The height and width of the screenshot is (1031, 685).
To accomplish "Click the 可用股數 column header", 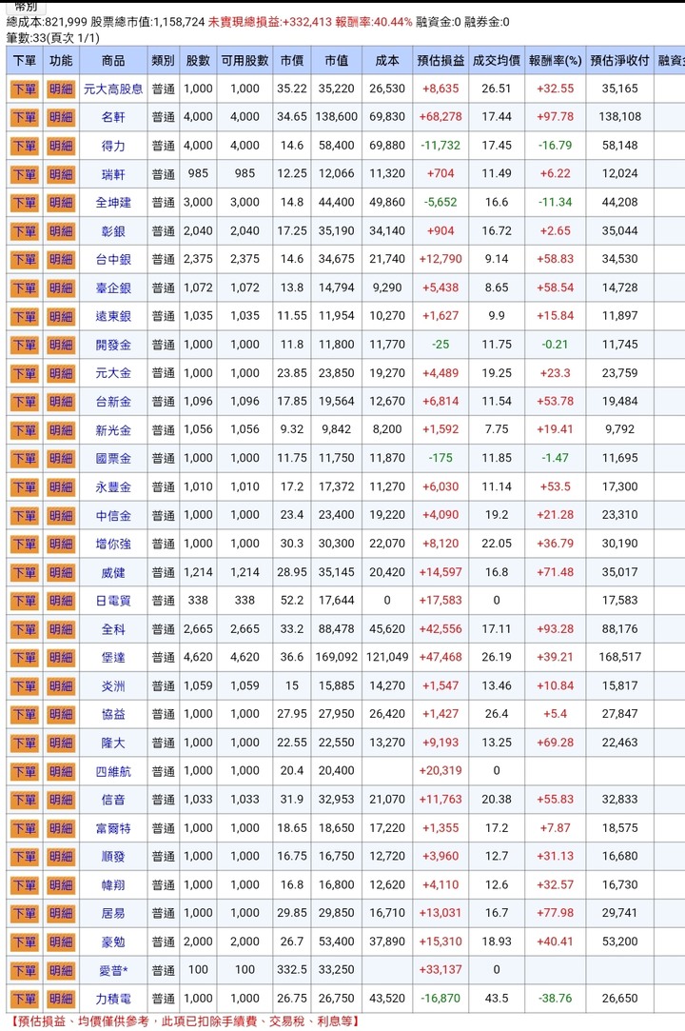I will [245, 61].
